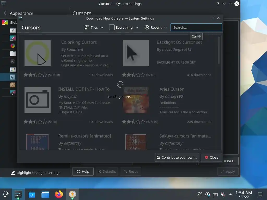The width and height of the screenshot is (267, 200).
Task: Select the Cursors sidebar item
Action: [9, 77]
